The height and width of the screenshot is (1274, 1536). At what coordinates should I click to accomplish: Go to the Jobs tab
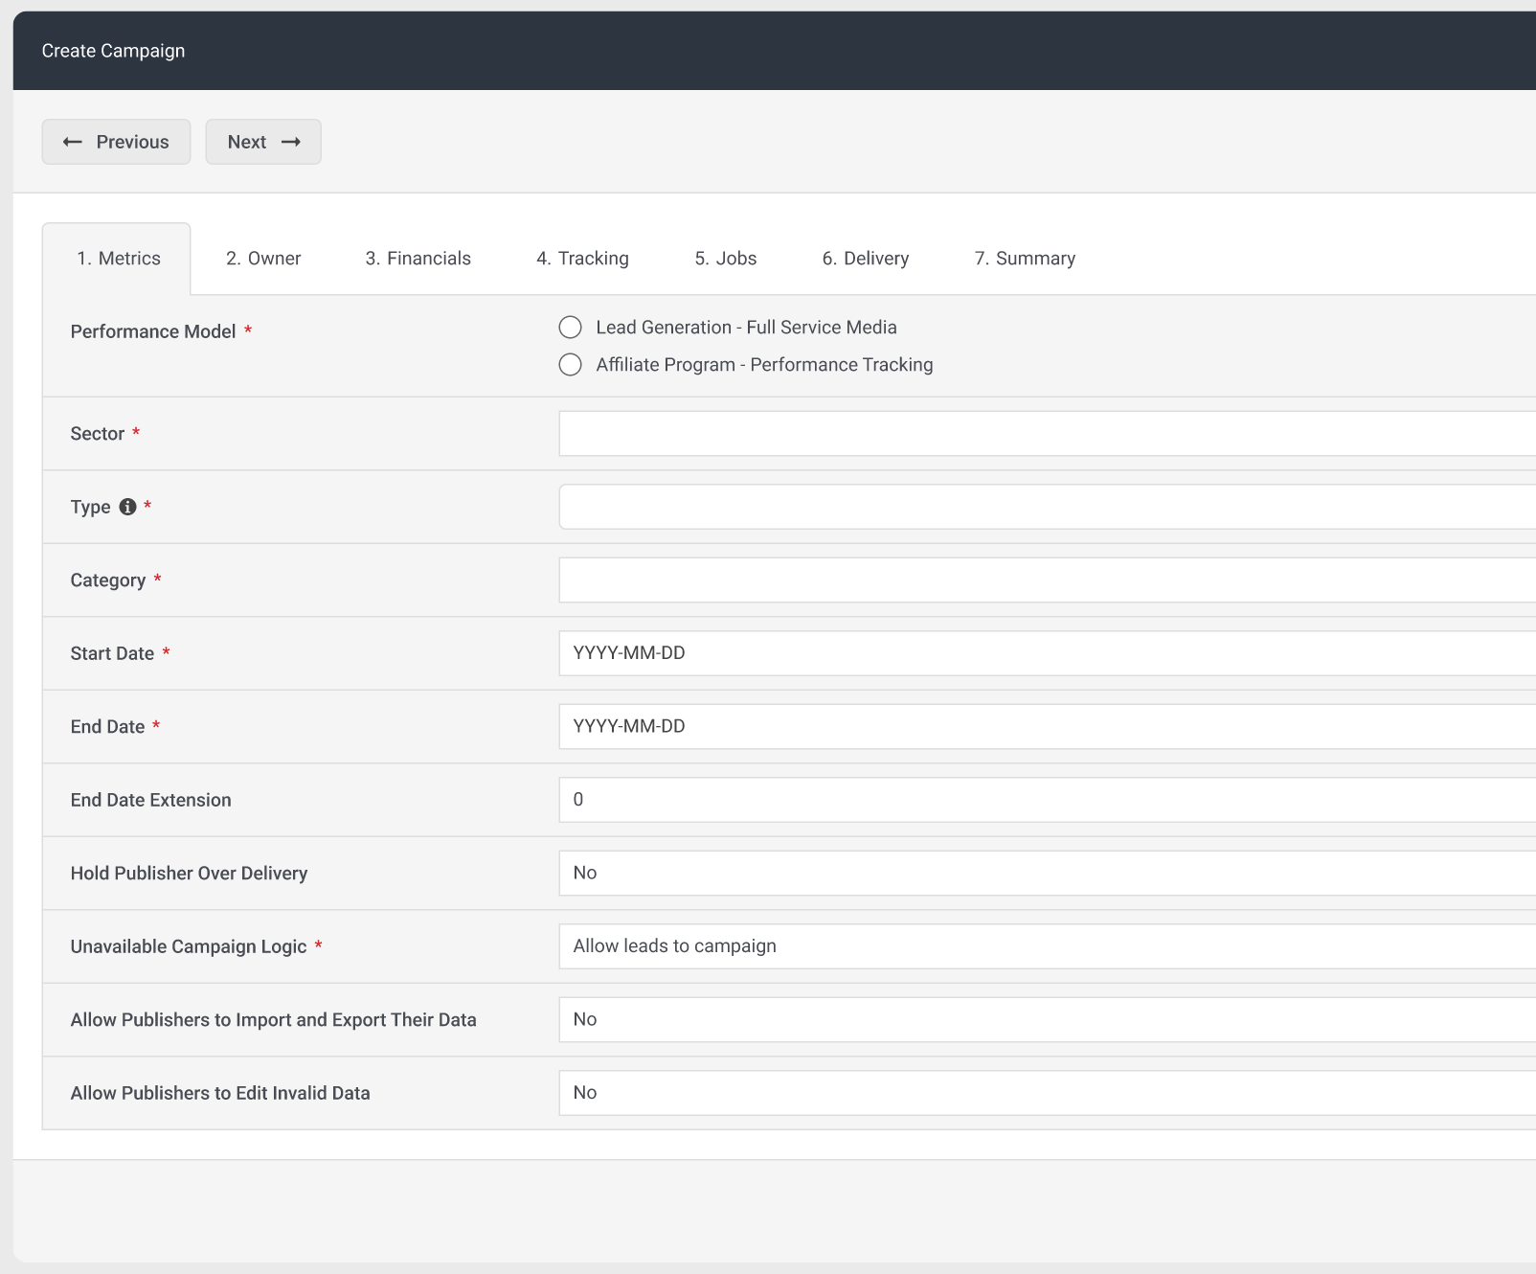tap(726, 259)
